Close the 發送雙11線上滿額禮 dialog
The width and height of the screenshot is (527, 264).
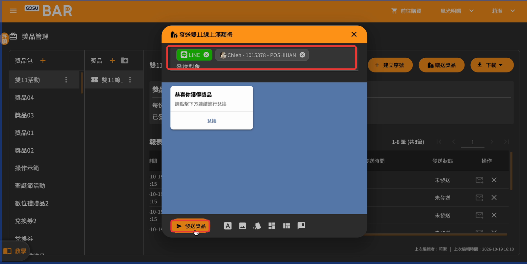point(354,34)
